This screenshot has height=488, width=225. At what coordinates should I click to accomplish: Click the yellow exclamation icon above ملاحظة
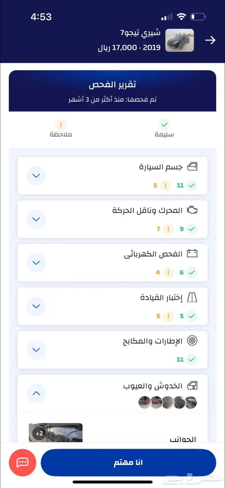61,124
